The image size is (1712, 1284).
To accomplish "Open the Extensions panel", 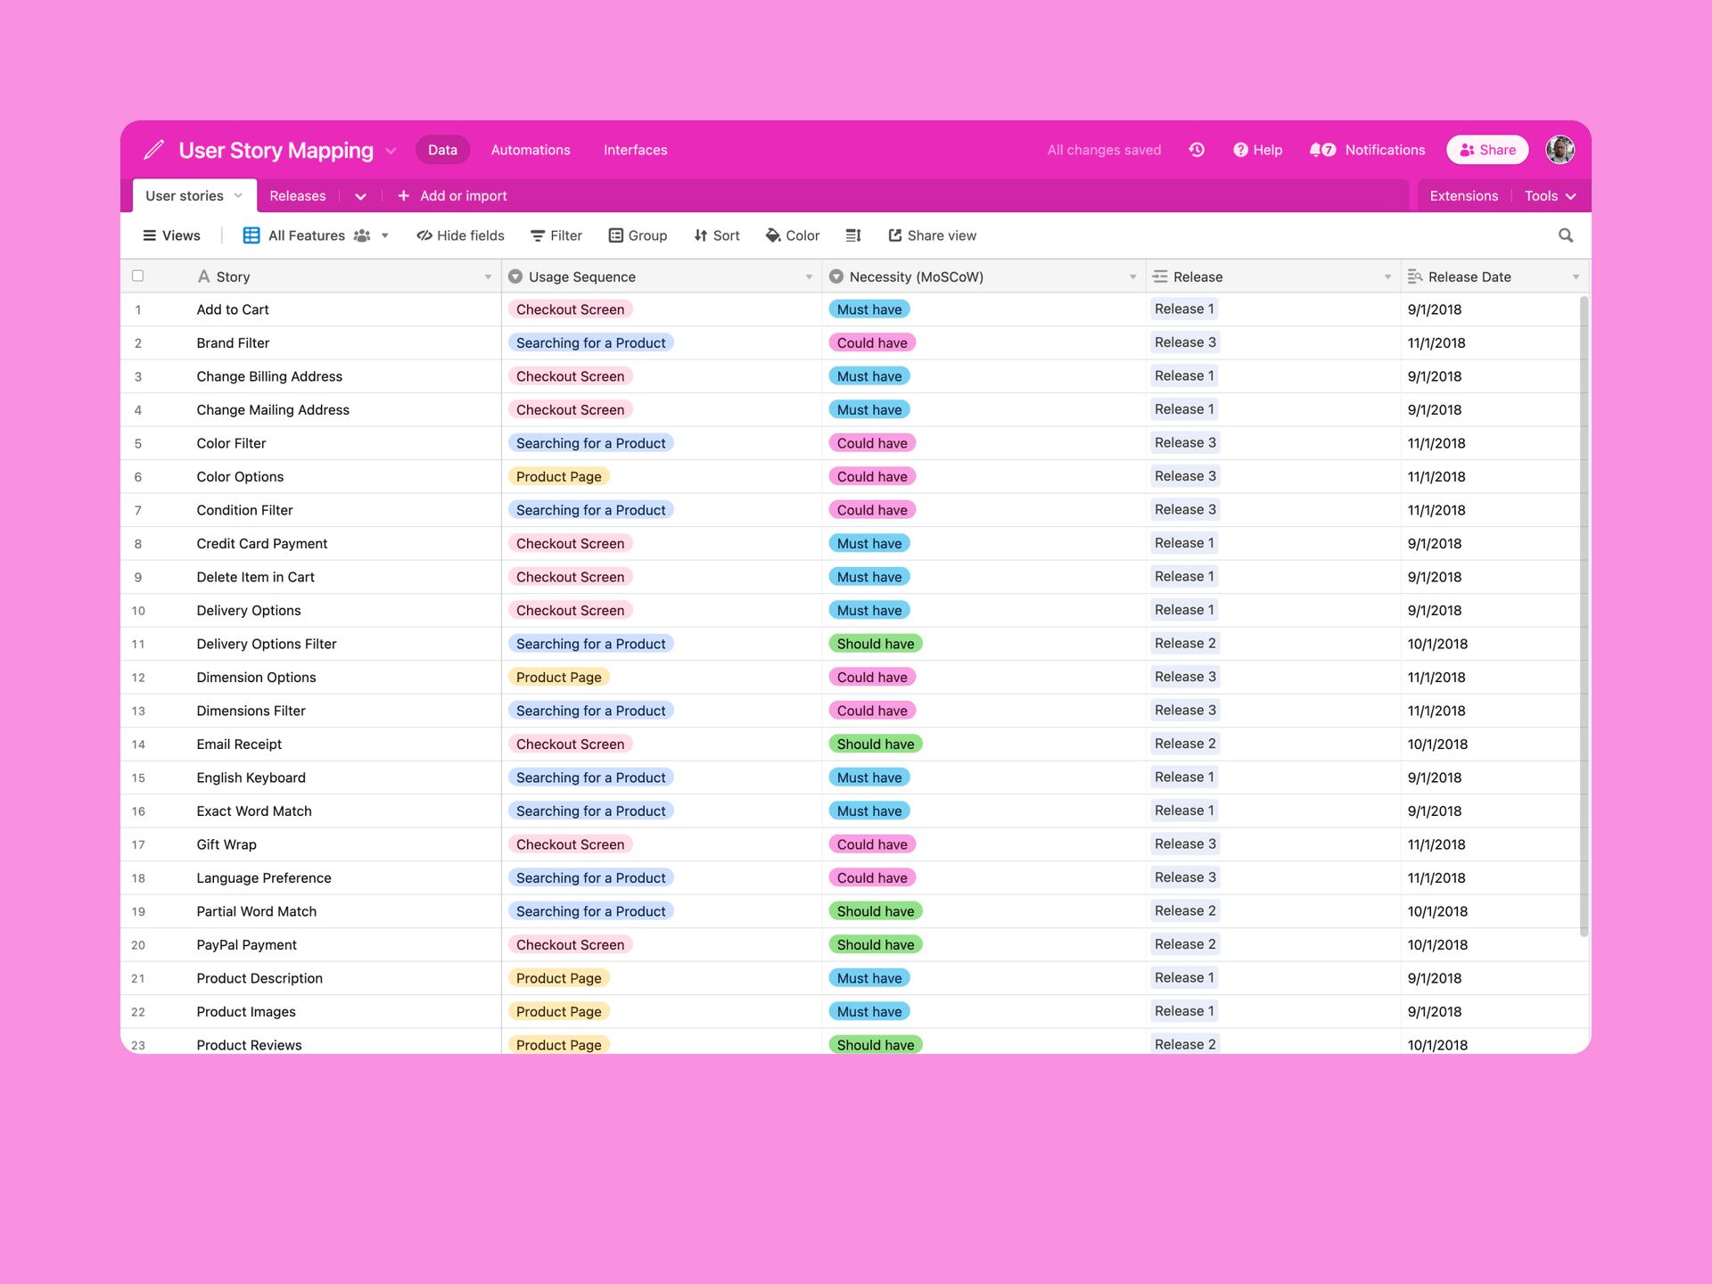I will click(1463, 195).
